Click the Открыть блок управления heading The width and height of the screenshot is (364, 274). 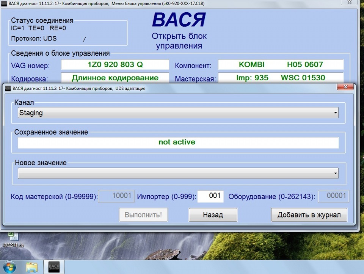tap(179, 41)
